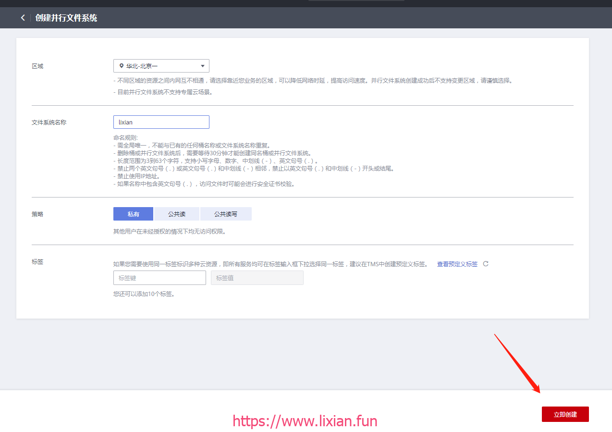Click the 区域 field label
This screenshot has height=432, width=612.
tap(37, 66)
